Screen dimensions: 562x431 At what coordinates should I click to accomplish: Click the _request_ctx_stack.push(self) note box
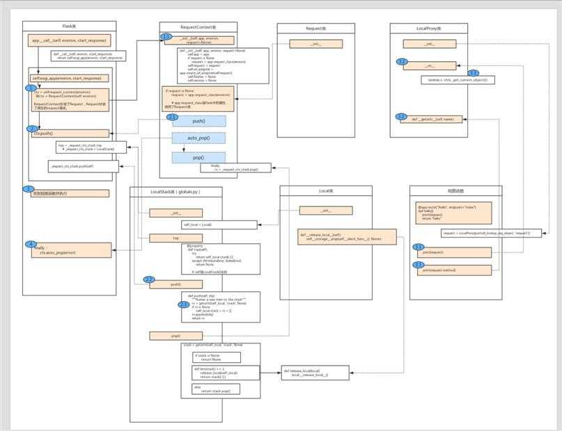pos(84,166)
